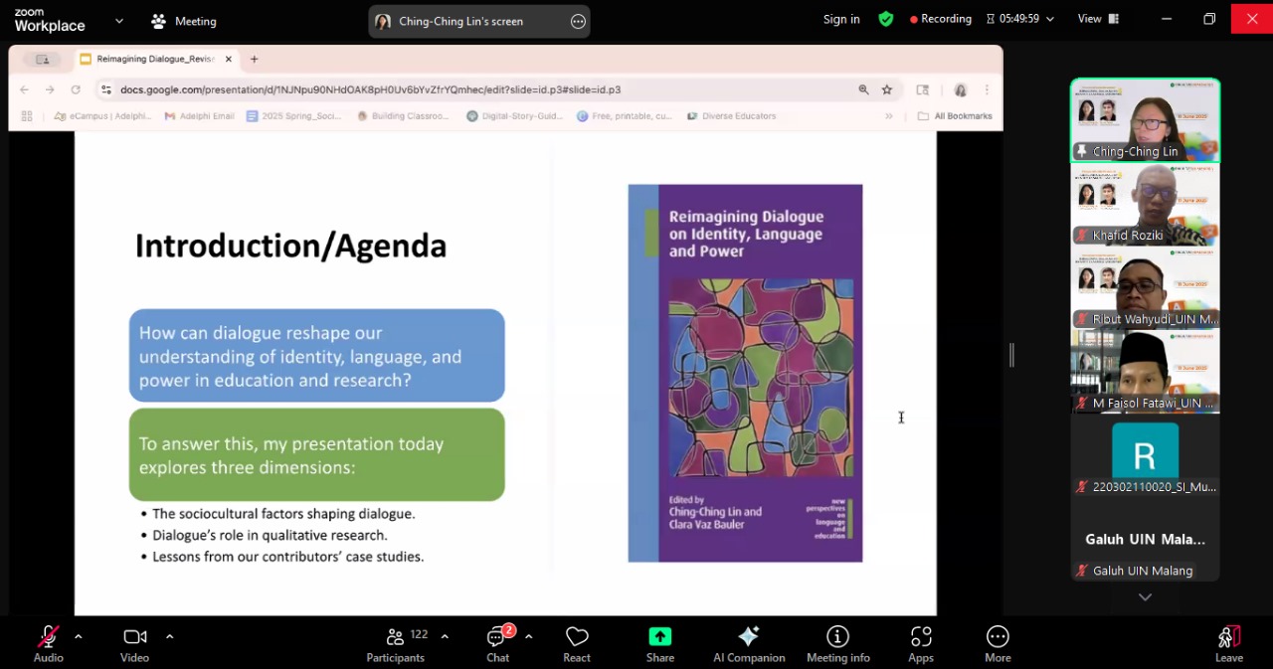Screen dimensions: 1273x669
Task: Show Meeting info
Action: pyautogui.click(x=837, y=643)
